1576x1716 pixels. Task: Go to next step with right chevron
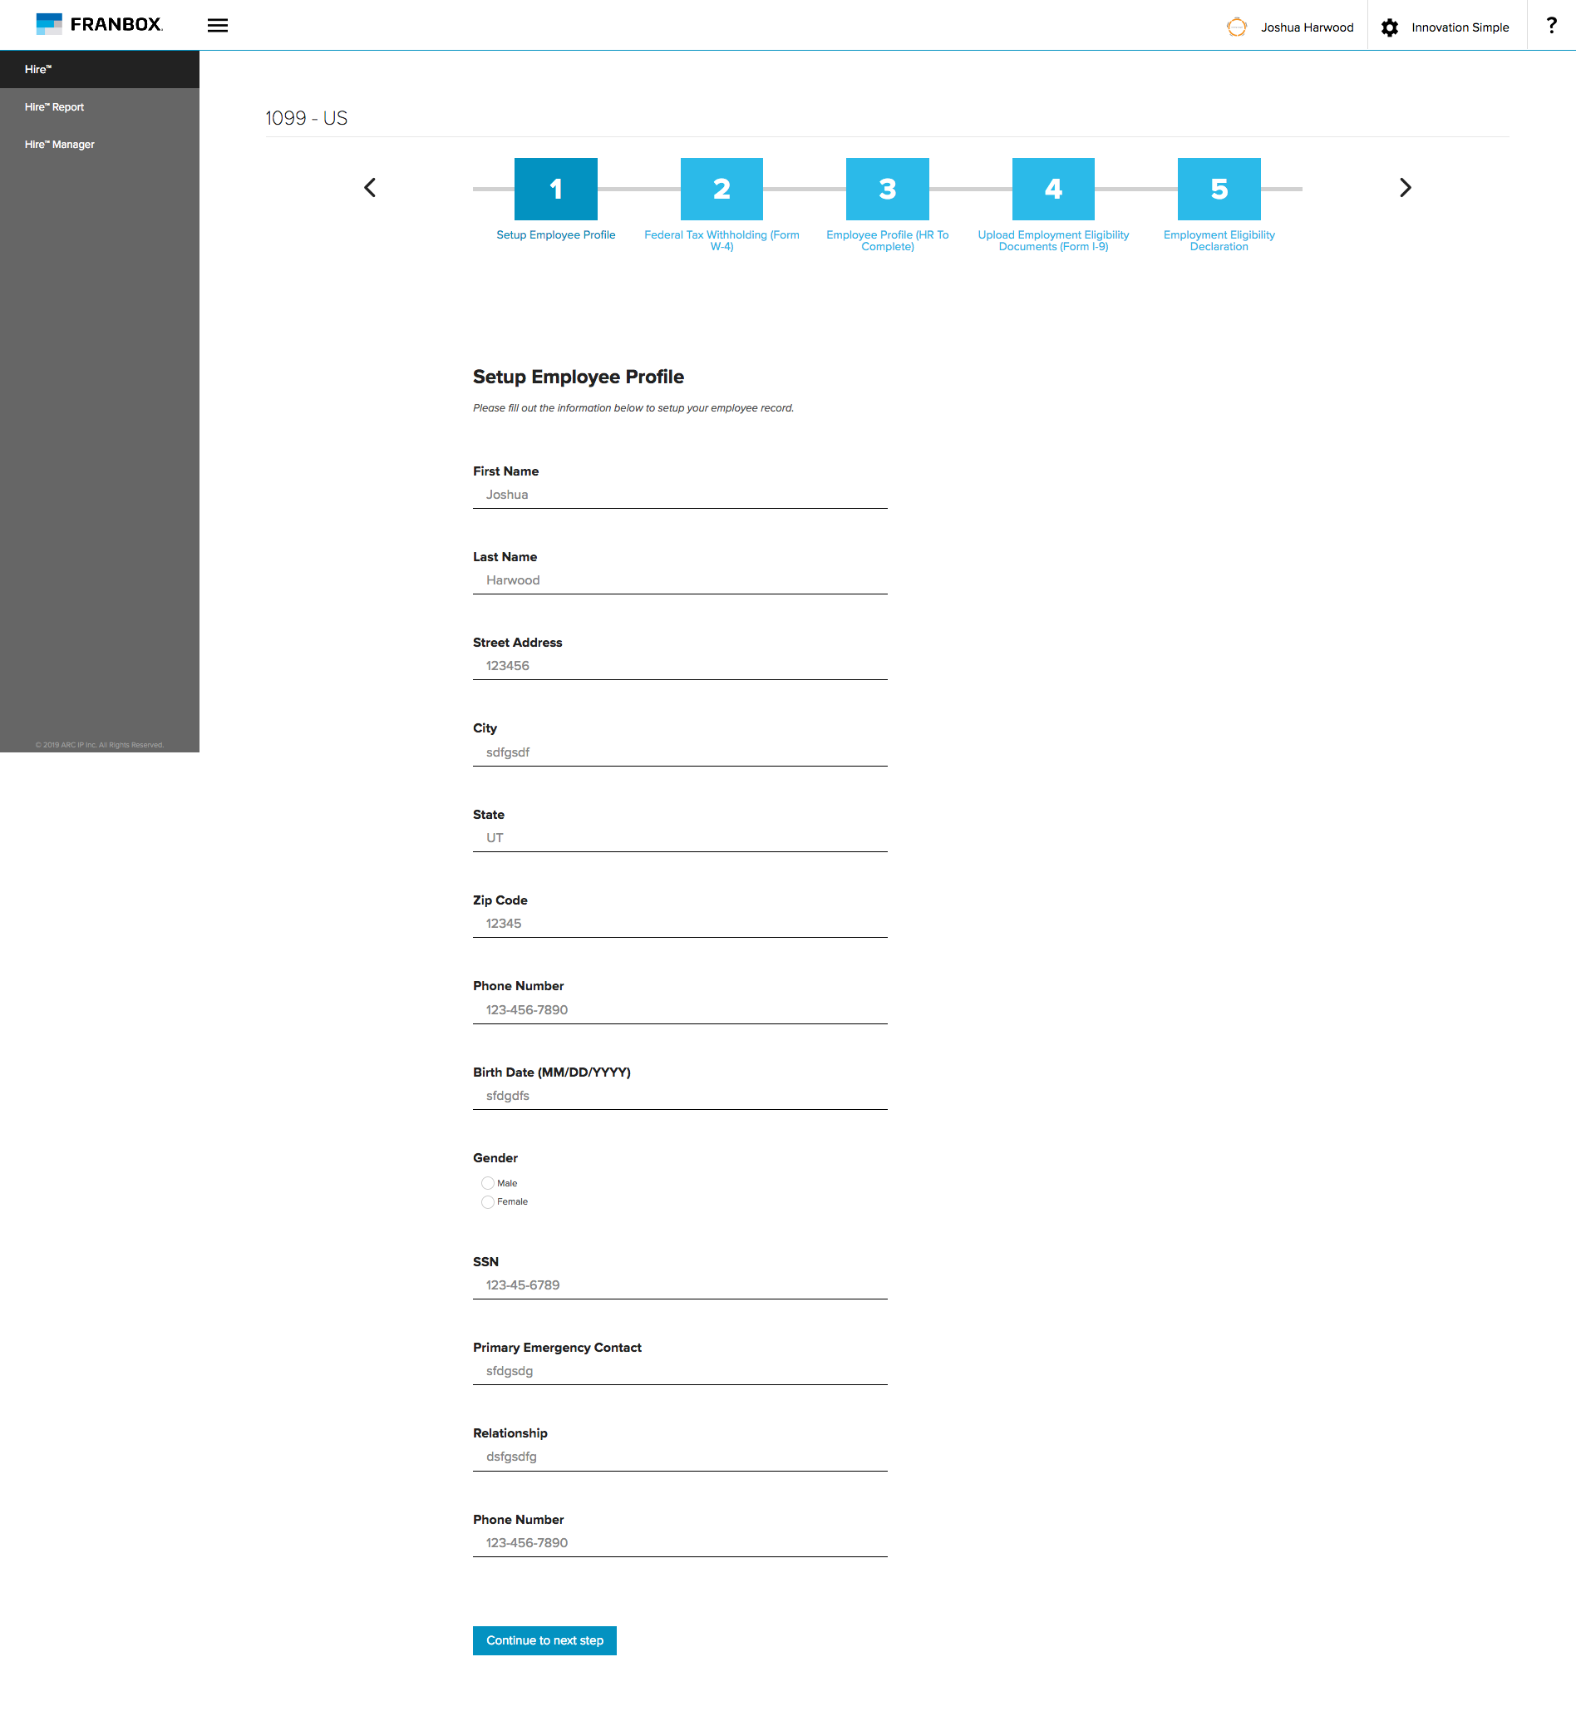click(1406, 188)
